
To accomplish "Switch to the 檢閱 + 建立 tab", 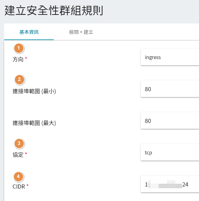I will [81, 32].
